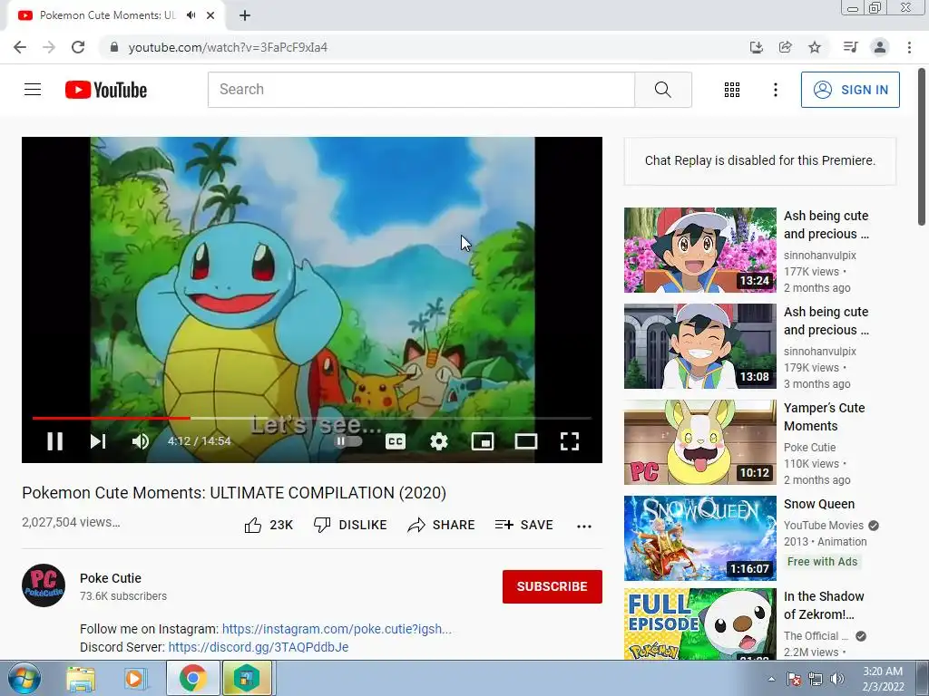Open Chrome profile icon
929x696 pixels.
(x=880, y=47)
